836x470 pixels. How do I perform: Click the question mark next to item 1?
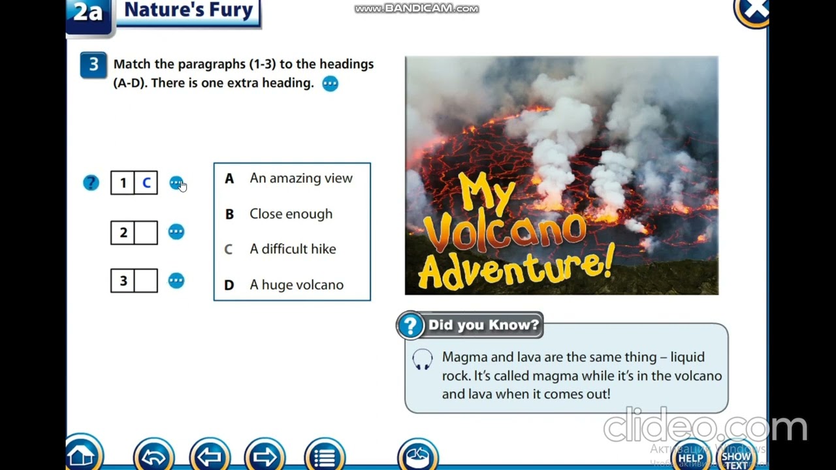click(91, 183)
